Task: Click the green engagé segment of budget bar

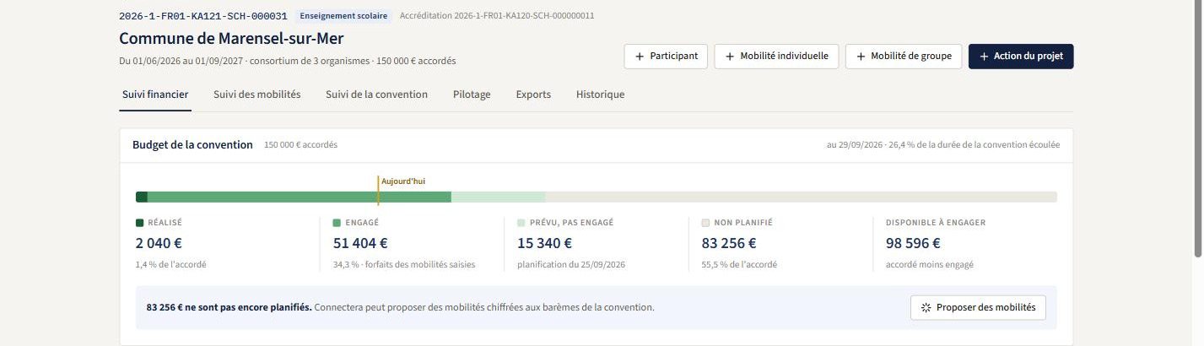Action: [300, 197]
